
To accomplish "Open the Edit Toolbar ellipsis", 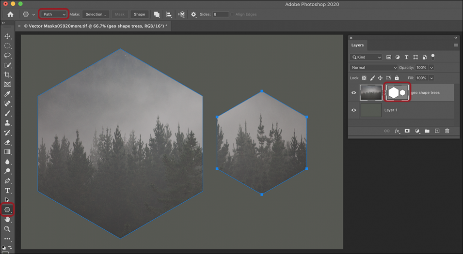I will [7, 239].
